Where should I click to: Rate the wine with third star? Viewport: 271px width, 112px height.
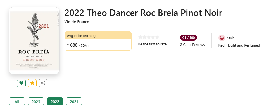(149, 37)
